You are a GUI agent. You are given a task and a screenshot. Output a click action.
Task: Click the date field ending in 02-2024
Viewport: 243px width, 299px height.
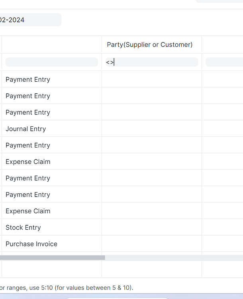30,20
